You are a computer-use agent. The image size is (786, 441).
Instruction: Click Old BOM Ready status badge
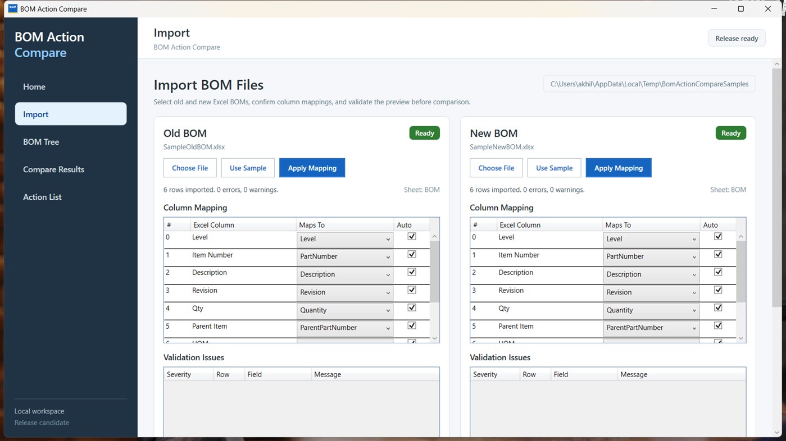coord(424,133)
